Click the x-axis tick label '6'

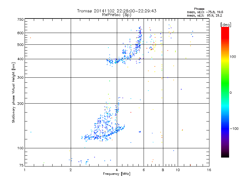[x=144, y=170]
